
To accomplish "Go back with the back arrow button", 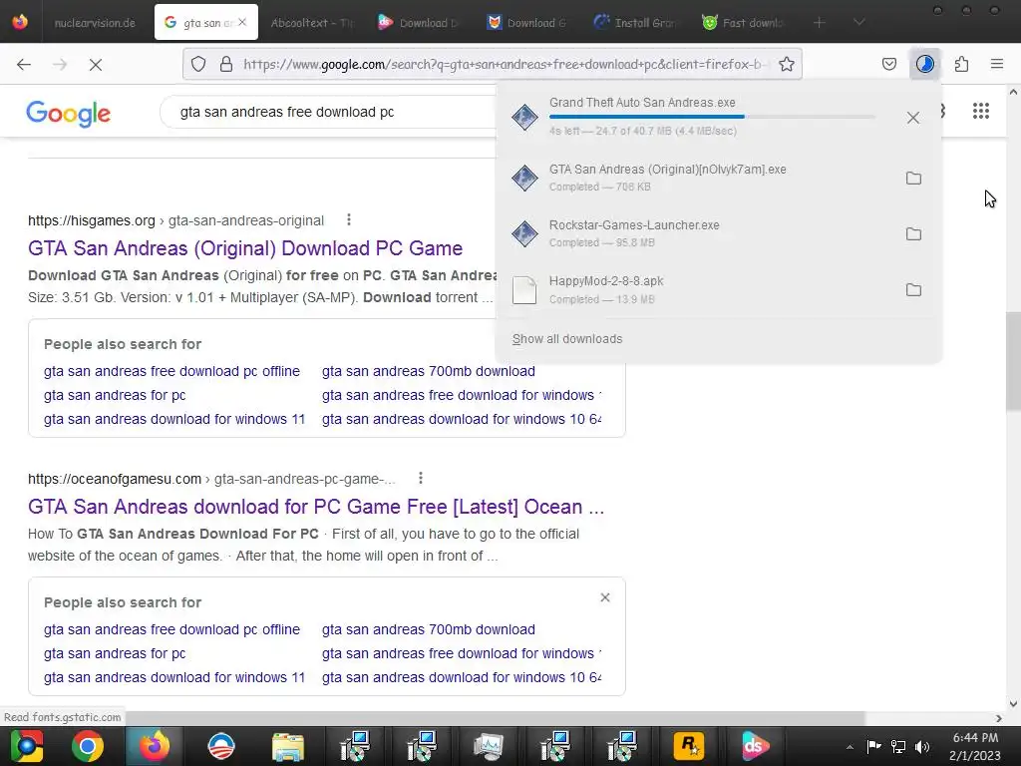I will 24,64.
